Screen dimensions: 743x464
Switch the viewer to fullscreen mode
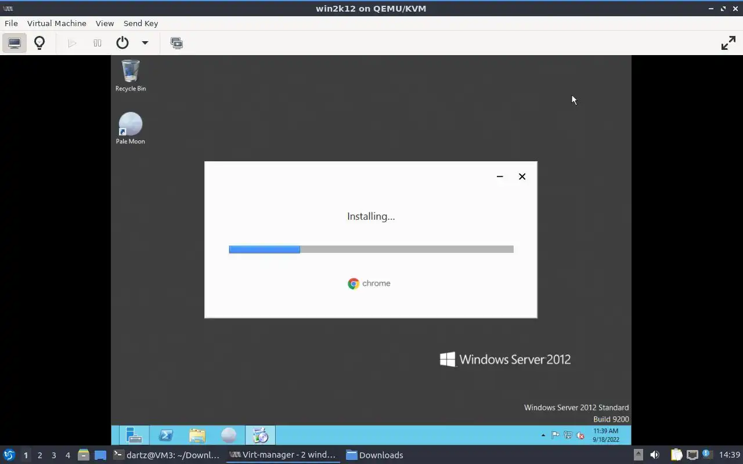[728, 43]
